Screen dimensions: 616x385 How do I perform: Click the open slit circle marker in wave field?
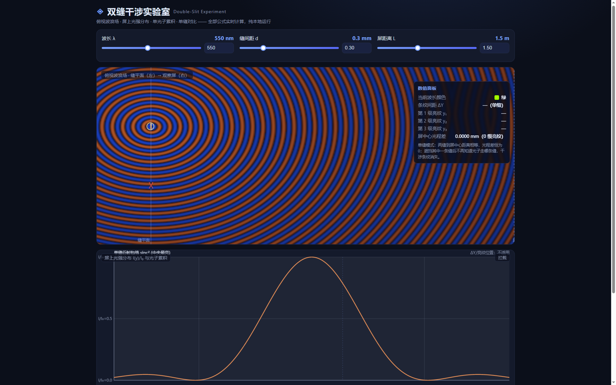(x=150, y=126)
